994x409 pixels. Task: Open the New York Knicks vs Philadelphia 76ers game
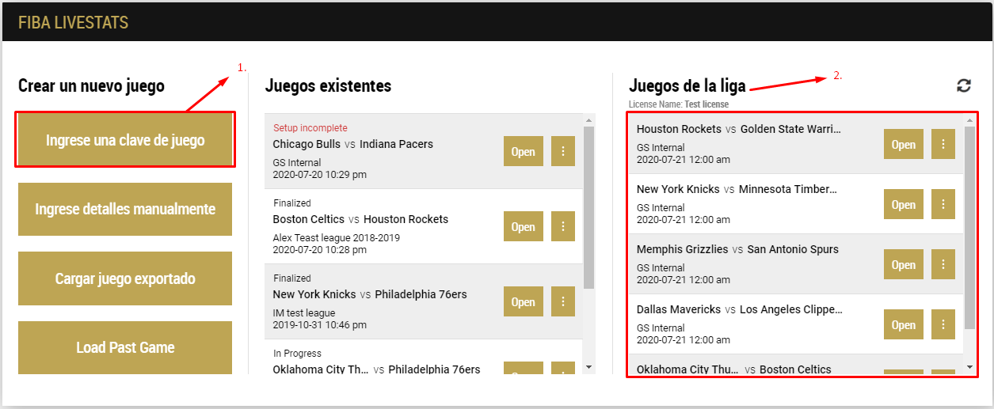point(523,301)
